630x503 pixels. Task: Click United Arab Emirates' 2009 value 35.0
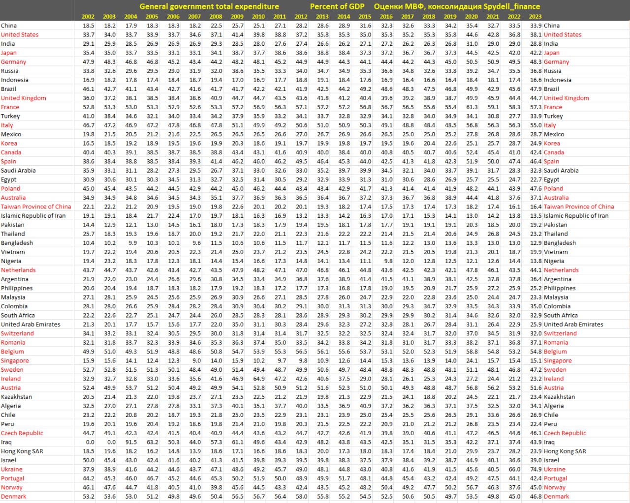click(238, 325)
